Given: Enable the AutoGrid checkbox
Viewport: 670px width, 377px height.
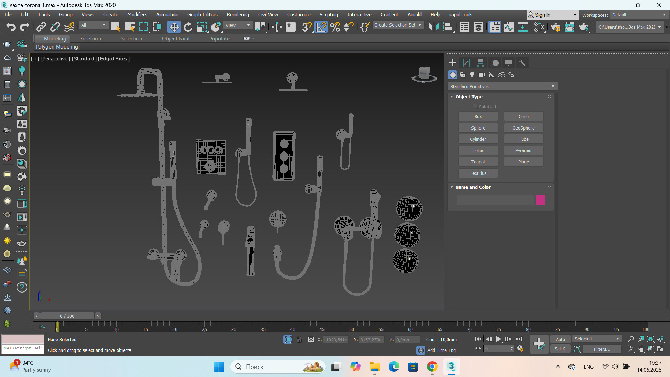Looking at the screenshot, I should point(475,106).
